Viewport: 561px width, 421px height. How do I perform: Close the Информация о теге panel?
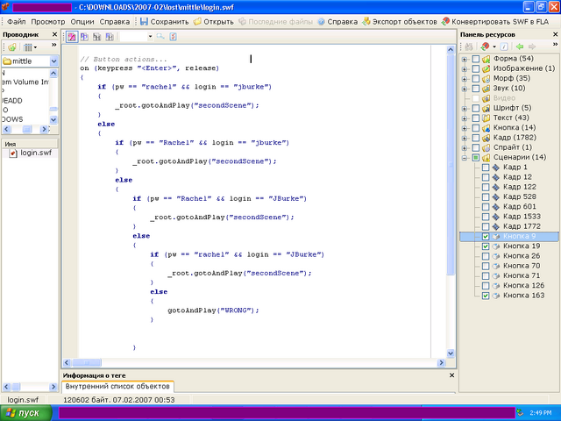point(451,375)
